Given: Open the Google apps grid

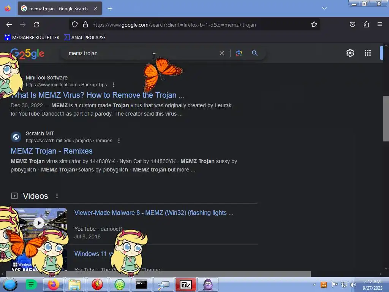Looking at the screenshot, I should [367, 53].
